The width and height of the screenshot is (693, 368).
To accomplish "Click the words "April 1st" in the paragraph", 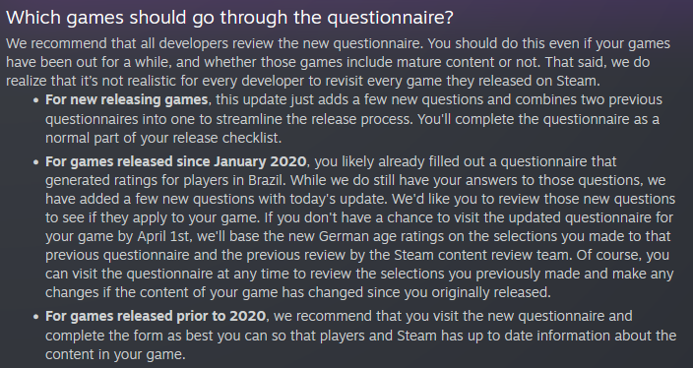I will point(164,236).
